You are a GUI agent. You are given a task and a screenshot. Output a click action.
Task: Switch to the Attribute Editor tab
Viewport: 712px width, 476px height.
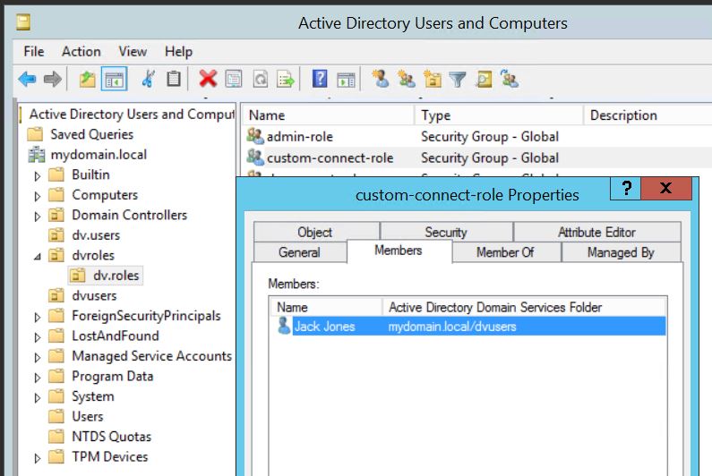[x=596, y=232]
